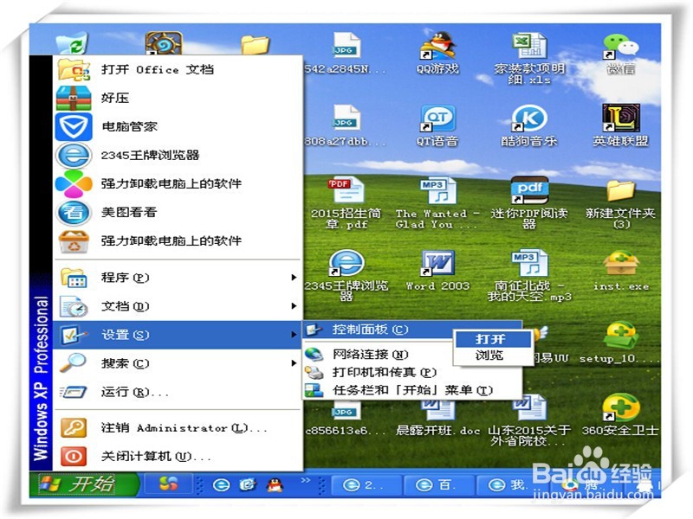Open the setup_10 installer icon
The width and height of the screenshot is (693, 519).
[x=621, y=343]
